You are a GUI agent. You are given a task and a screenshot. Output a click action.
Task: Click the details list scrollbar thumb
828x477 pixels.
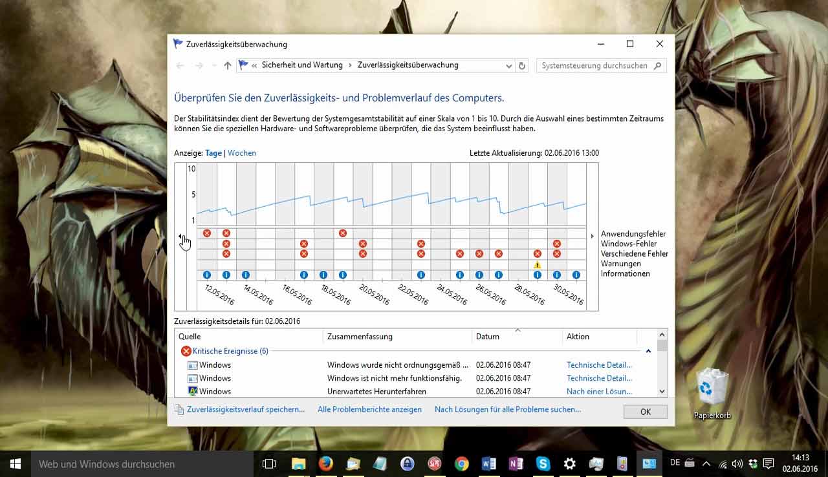(x=662, y=345)
